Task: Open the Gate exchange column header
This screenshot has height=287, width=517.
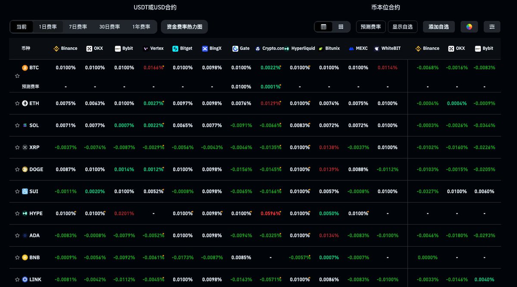Action: coord(241,49)
